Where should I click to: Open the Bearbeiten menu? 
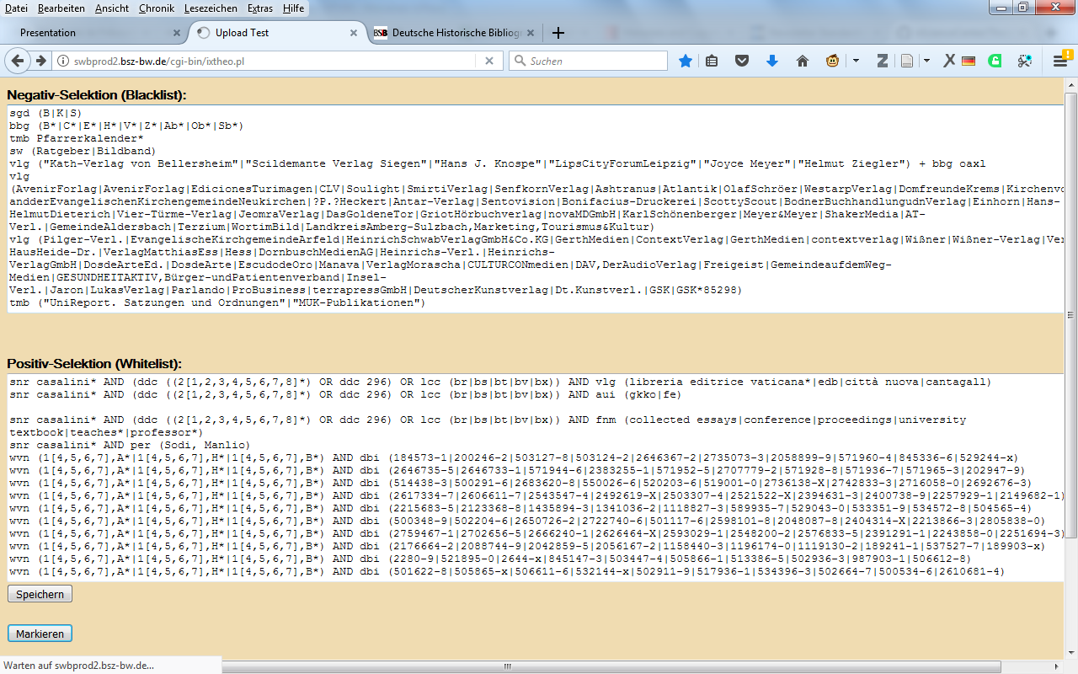[61, 8]
